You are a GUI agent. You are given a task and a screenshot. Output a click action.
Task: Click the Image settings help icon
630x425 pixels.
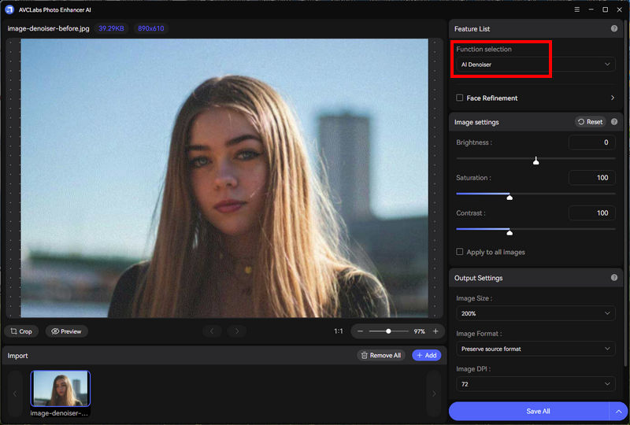[x=613, y=122]
